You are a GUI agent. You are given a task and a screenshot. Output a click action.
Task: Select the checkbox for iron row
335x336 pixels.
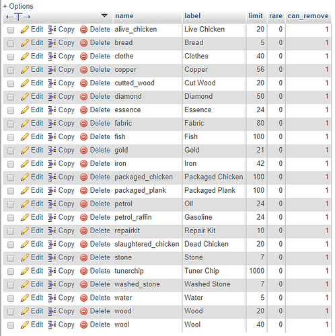(x=11, y=164)
